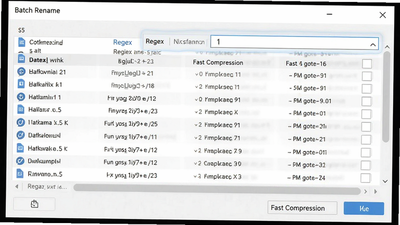
Task: Click the Cotkrrexcind document icon
Action: (x=21, y=42)
